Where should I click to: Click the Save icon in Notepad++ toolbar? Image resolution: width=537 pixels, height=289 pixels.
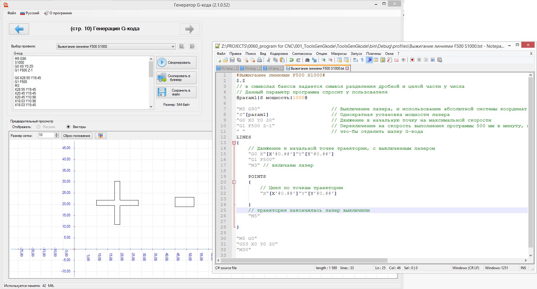pos(232,60)
